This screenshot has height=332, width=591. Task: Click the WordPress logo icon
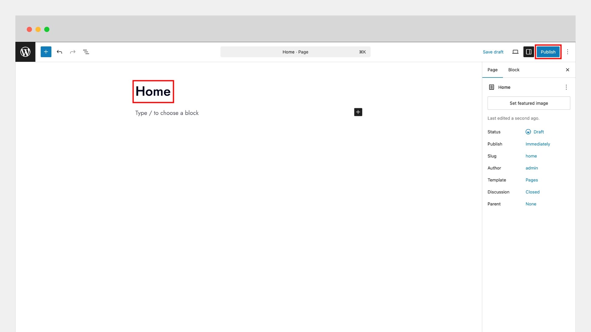[25, 52]
